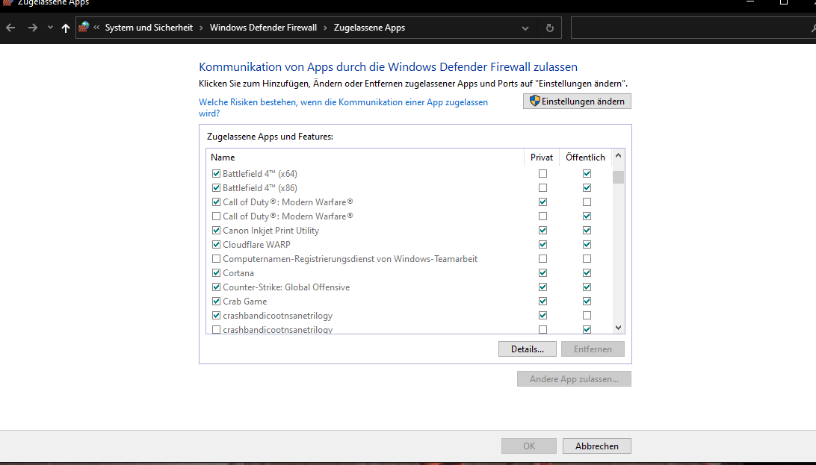Select Canon Inkjet Print Utility row text
The height and width of the screenshot is (465, 816).
tap(271, 230)
